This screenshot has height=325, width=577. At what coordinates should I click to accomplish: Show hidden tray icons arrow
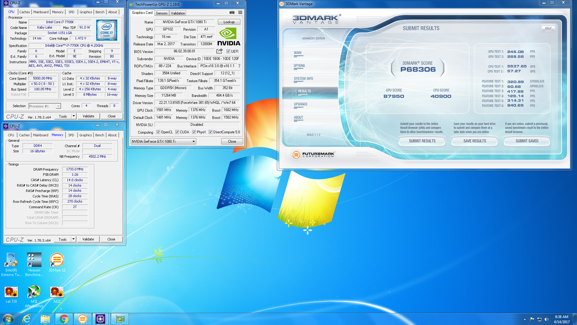pyautogui.click(x=525, y=319)
